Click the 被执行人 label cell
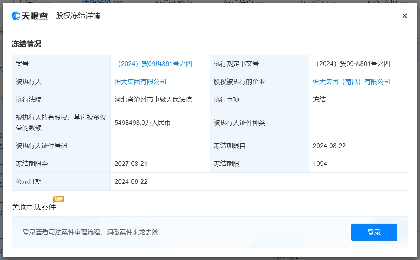The width and height of the screenshot is (420, 260). (61, 82)
